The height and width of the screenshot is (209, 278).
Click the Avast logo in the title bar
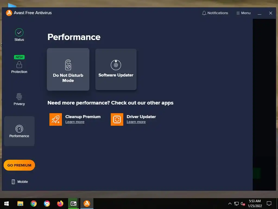coord(9,13)
